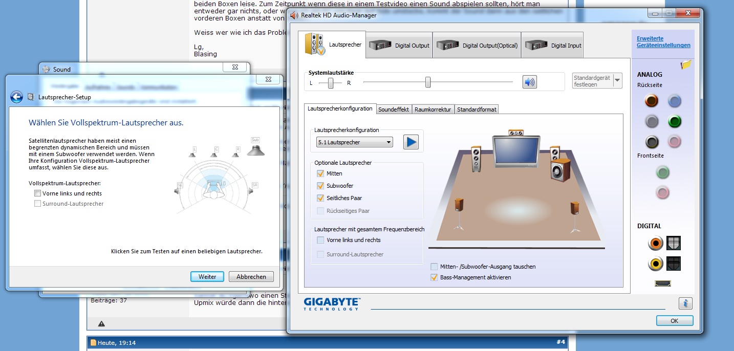Image resolution: width=734 pixels, height=351 pixels.
Task: Uncheck the Subwoofer optional speaker
Action: (x=320, y=186)
